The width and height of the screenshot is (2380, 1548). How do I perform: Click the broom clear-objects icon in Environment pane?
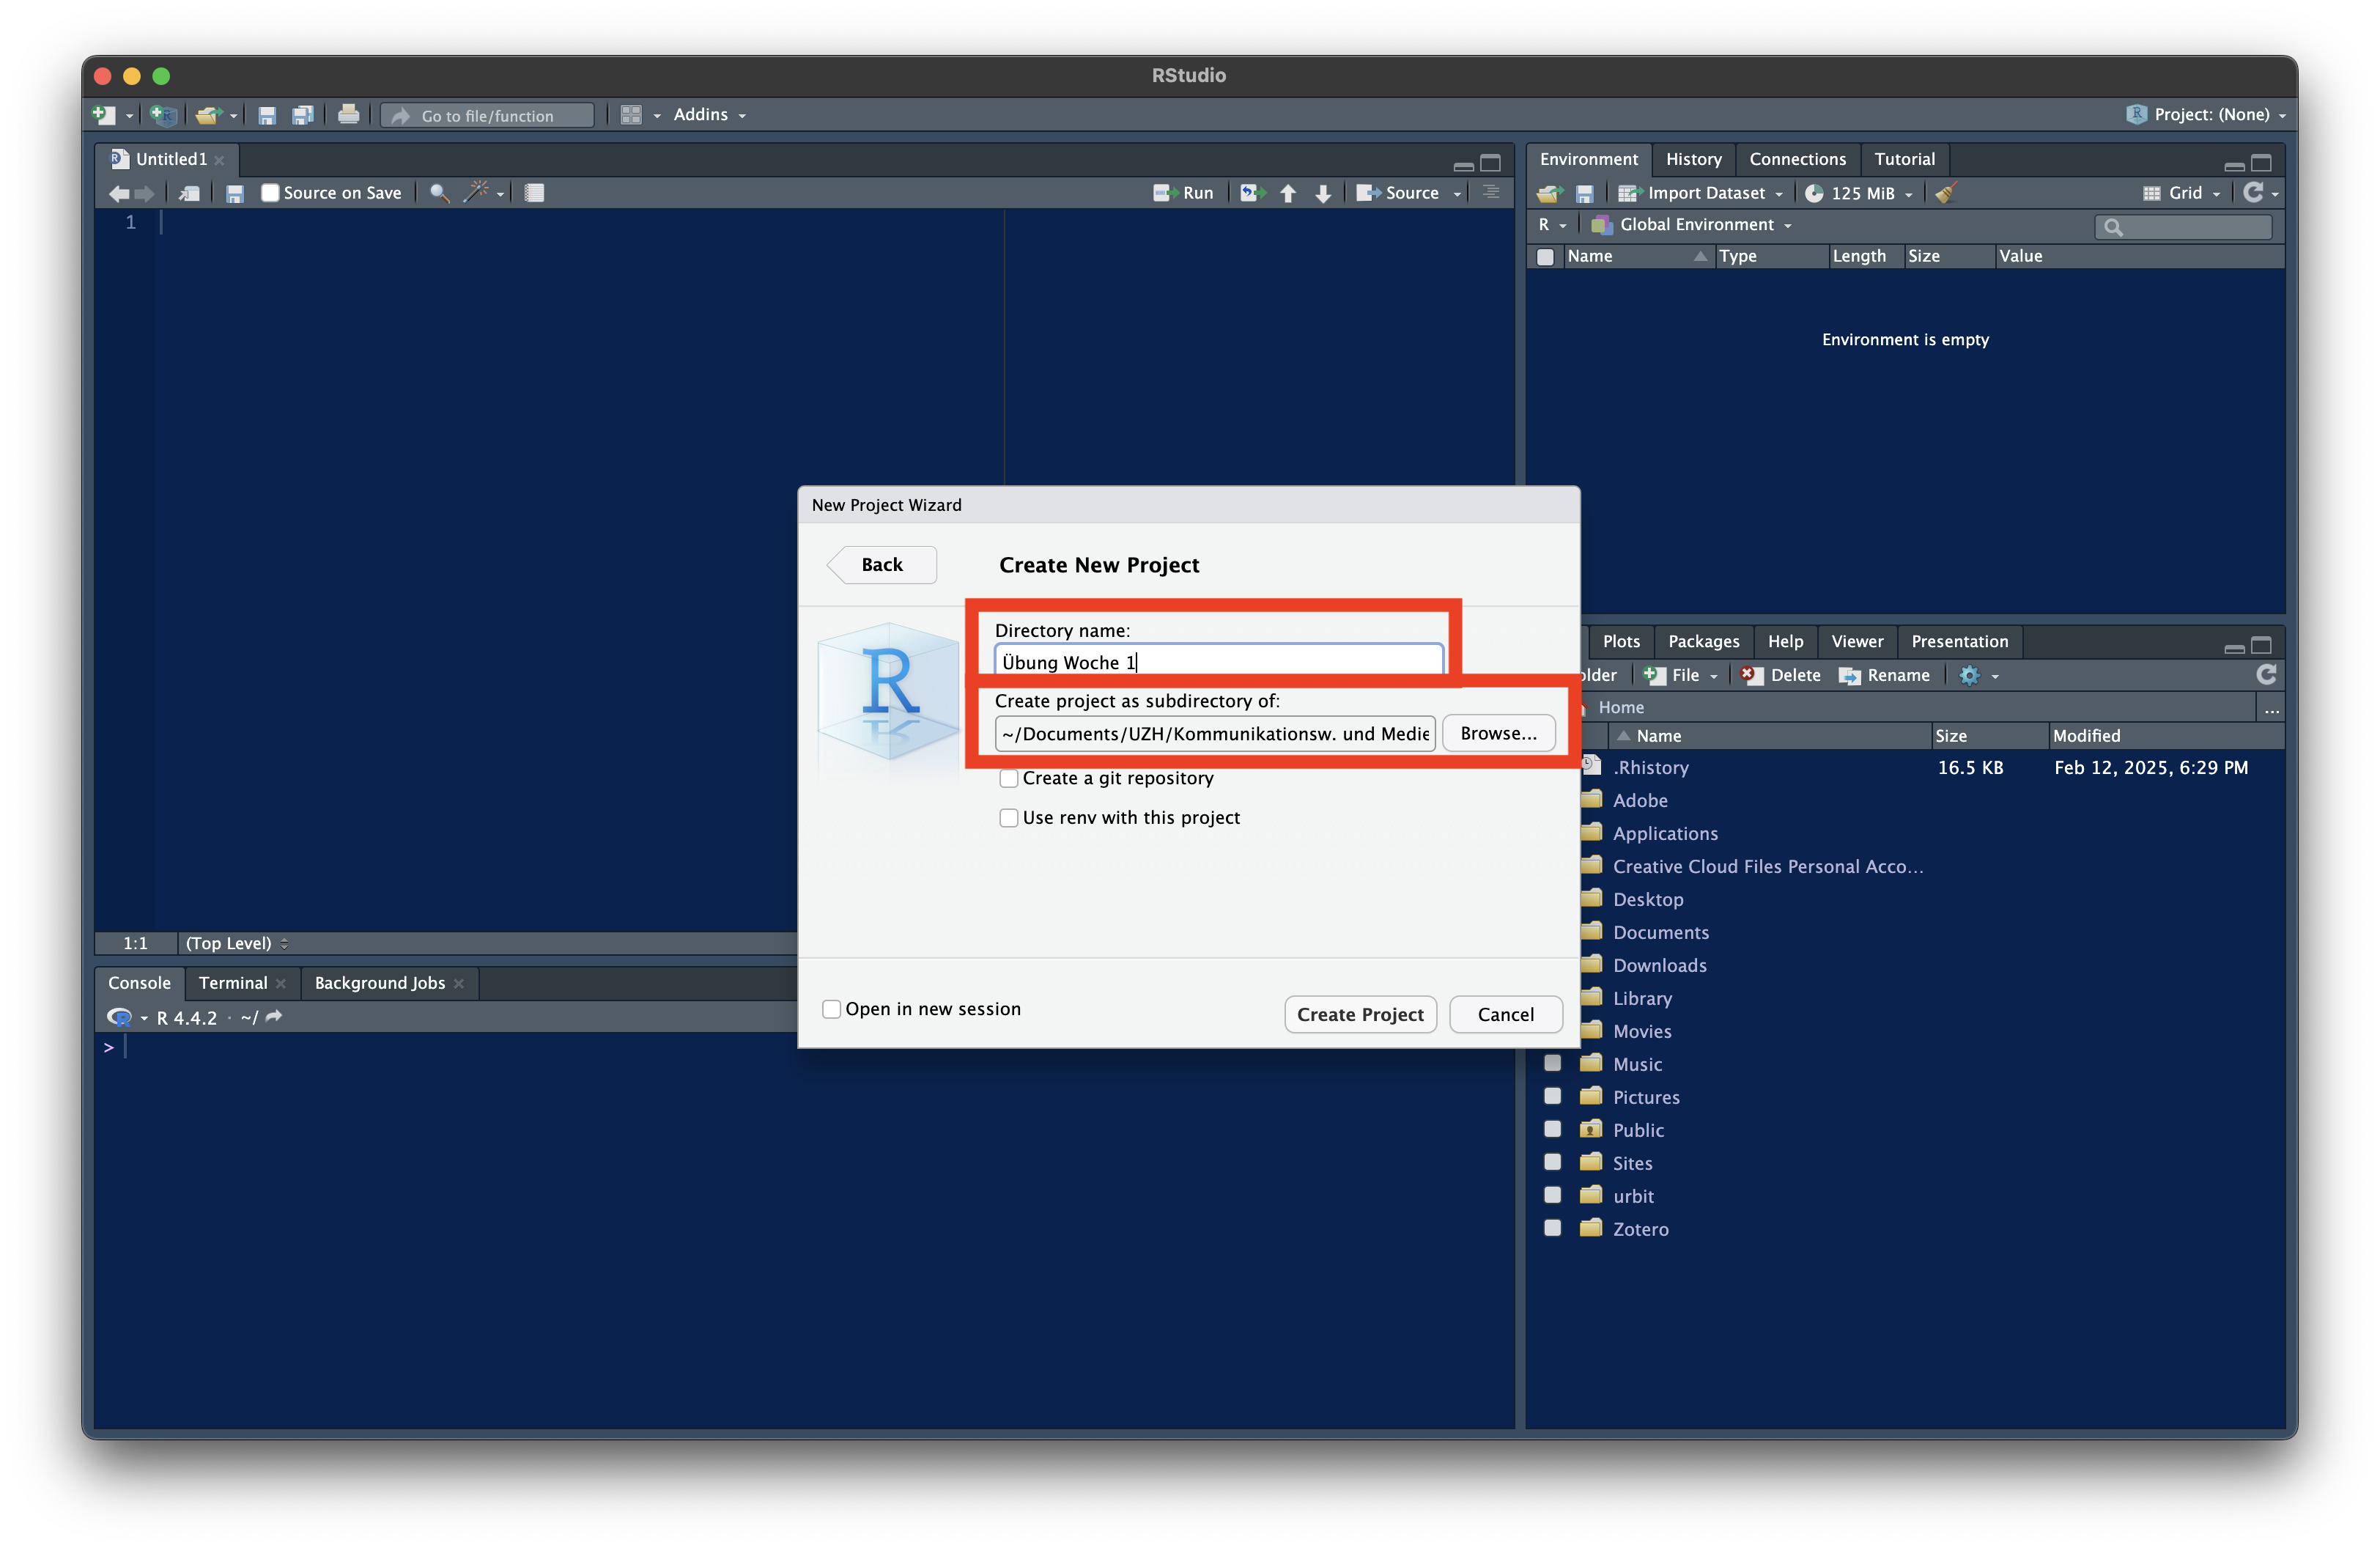click(x=1945, y=193)
